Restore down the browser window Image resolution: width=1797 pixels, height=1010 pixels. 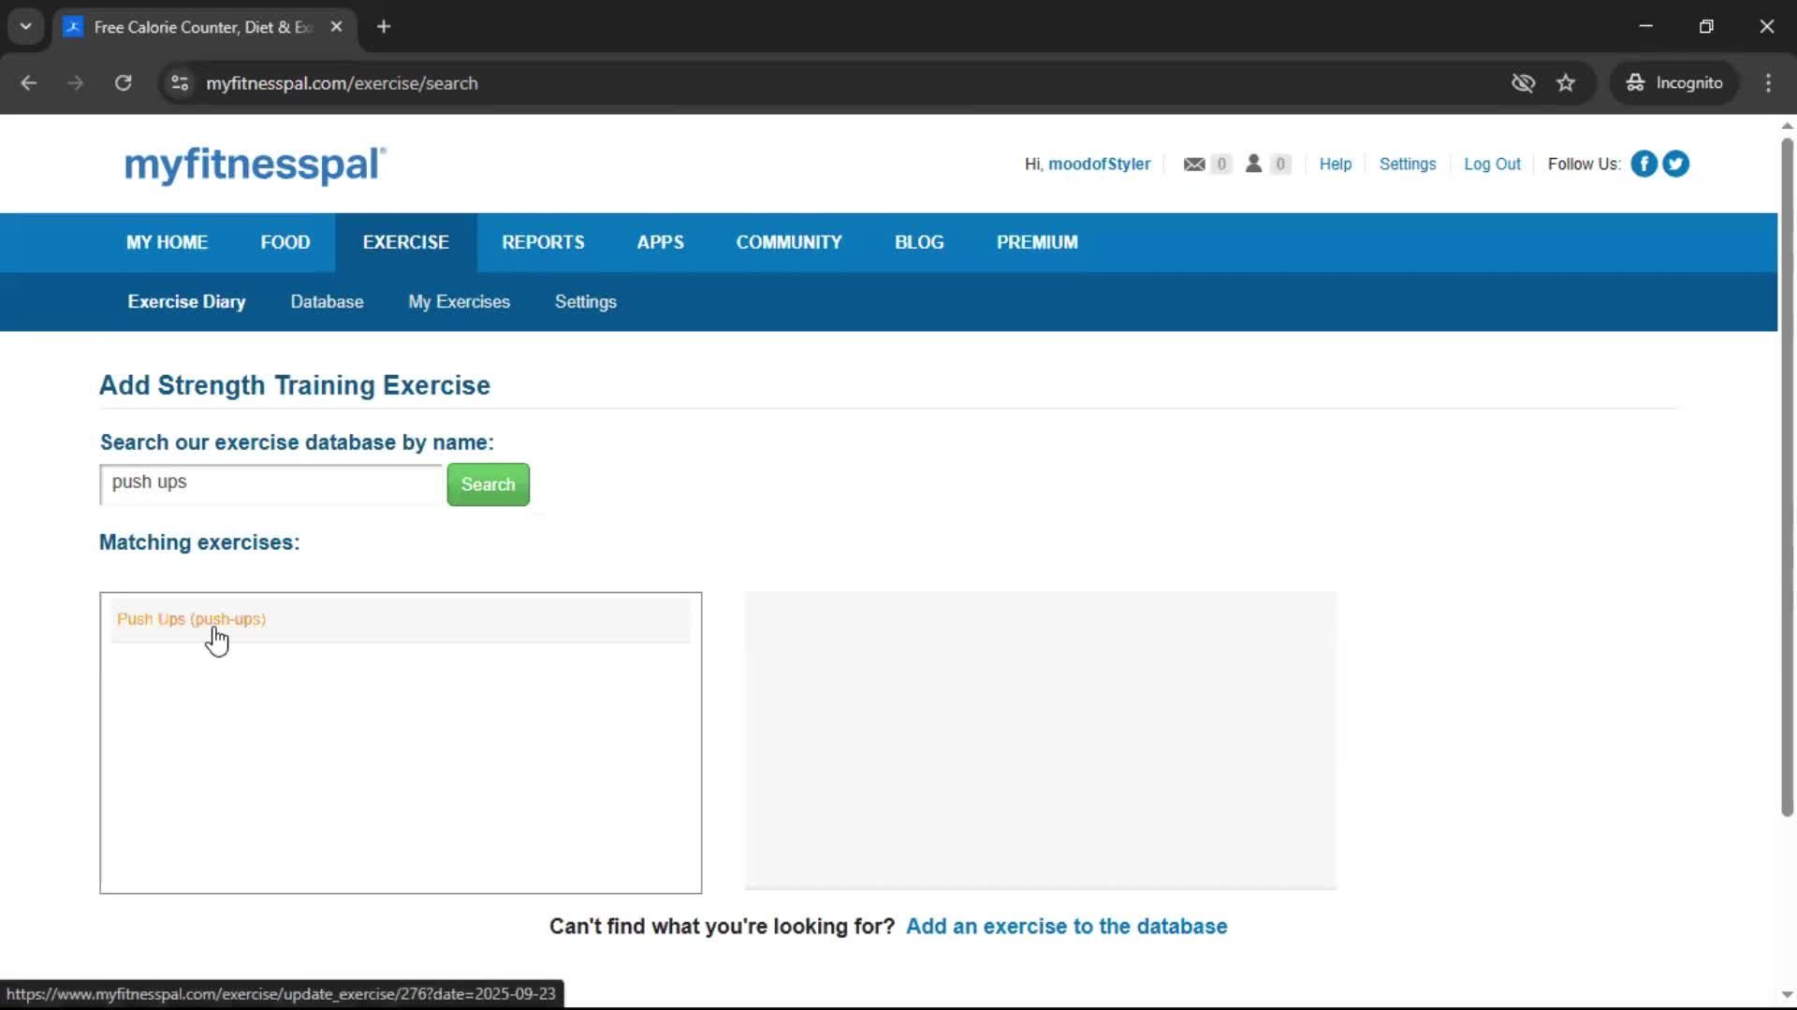(x=1706, y=27)
